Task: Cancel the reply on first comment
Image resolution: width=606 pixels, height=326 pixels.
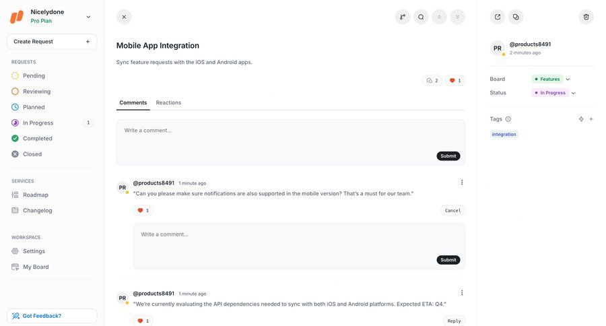Action: (x=453, y=210)
